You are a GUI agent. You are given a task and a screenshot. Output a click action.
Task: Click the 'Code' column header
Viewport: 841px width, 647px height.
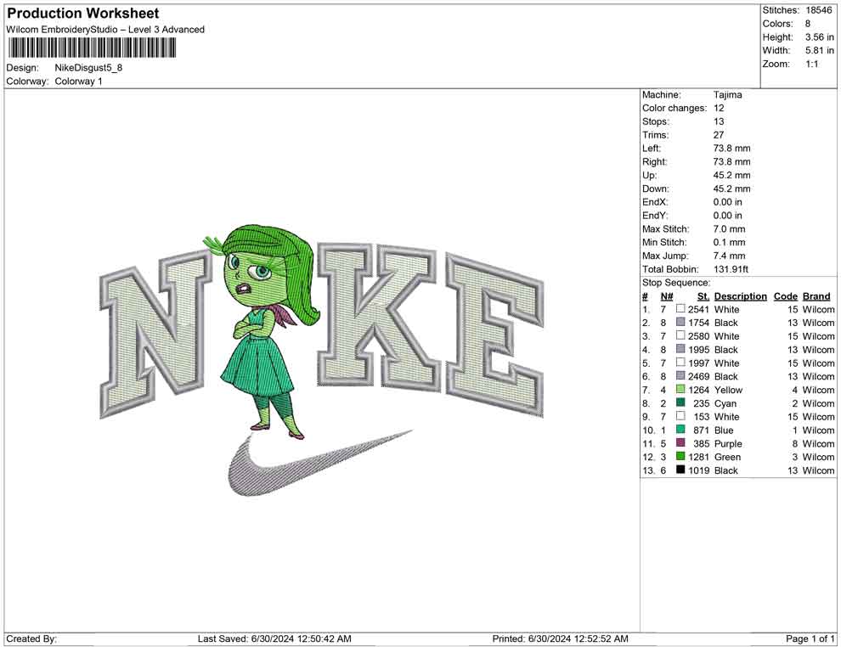tap(785, 296)
